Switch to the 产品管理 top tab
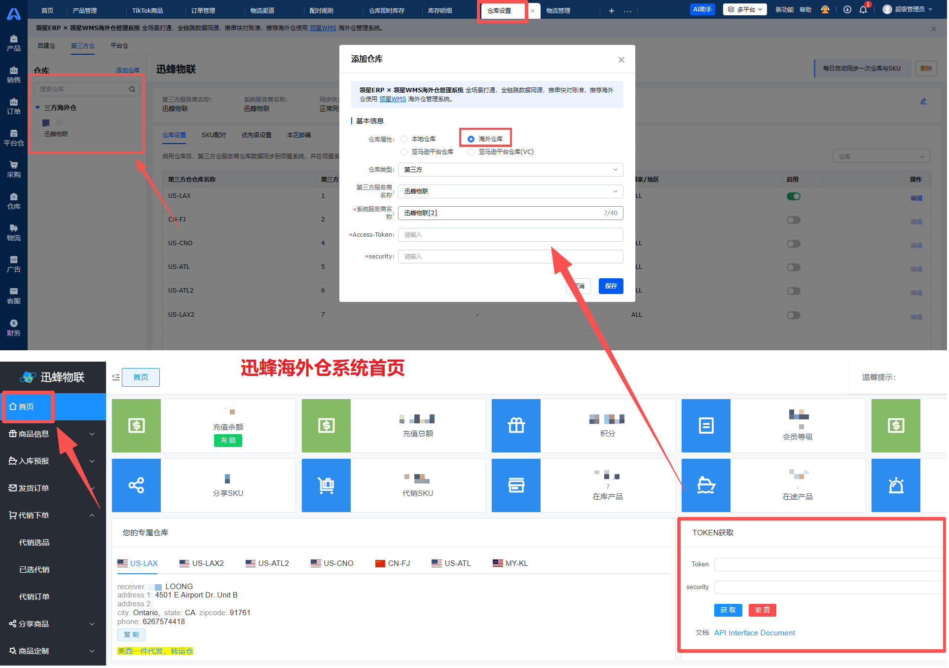 (85, 10)
